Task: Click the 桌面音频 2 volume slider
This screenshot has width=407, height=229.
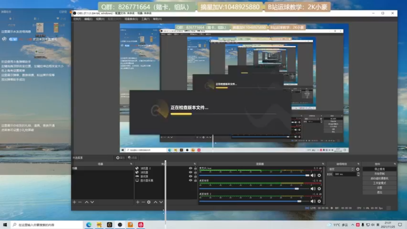Action: click(254, 201)
